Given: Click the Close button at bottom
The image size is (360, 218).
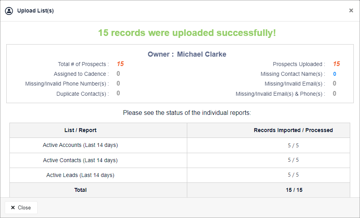Looking at the screenshot, I should 21,207.
